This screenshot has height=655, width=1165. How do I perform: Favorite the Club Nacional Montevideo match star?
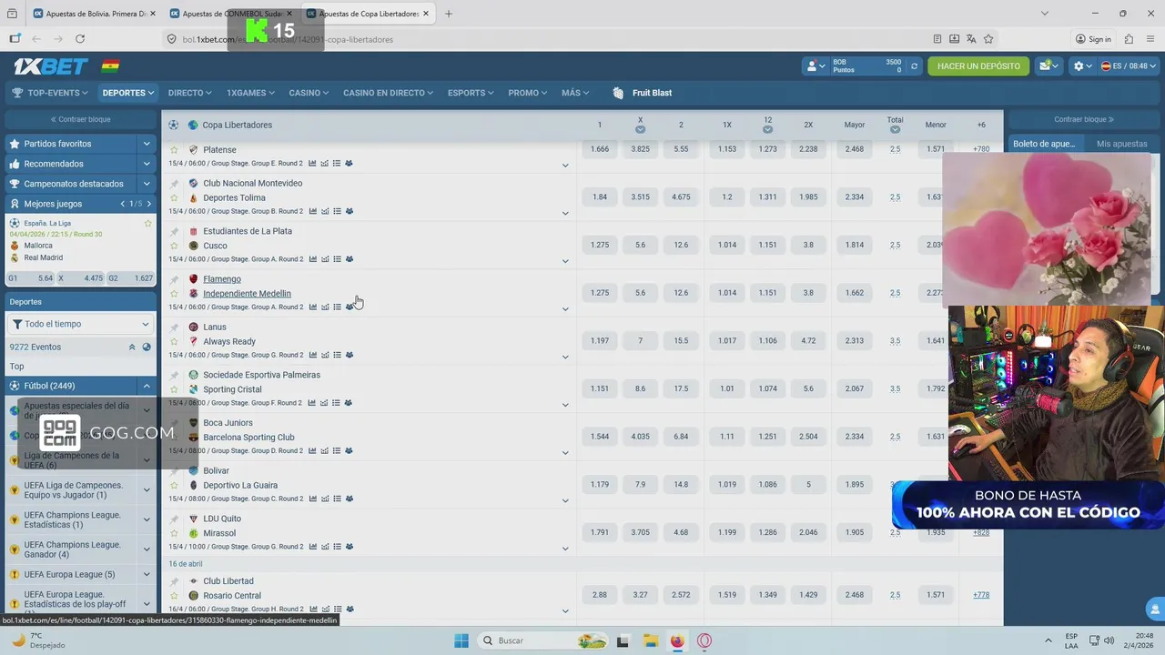click(x=174, y=197)
